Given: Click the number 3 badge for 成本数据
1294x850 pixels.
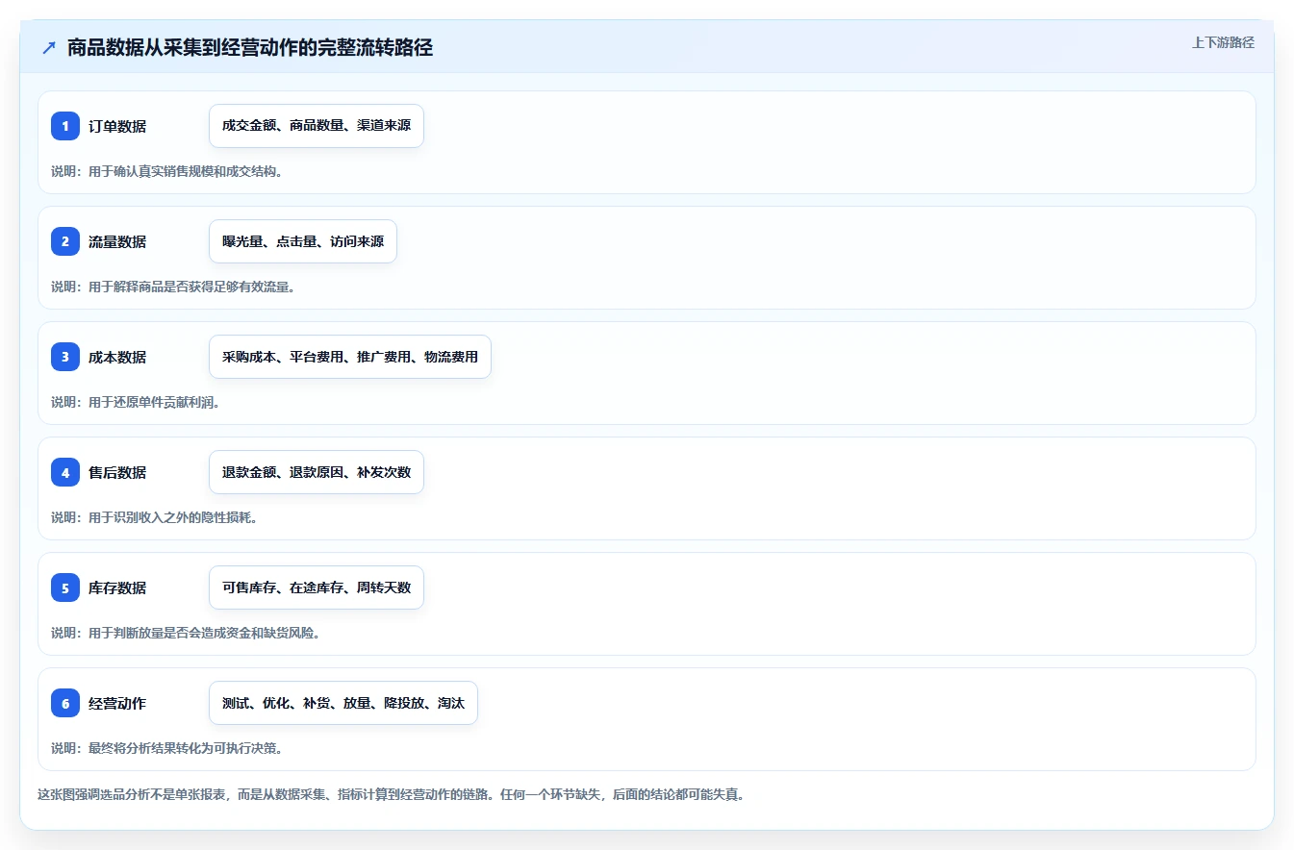Looking at the screenshot, I should point(65,357).
